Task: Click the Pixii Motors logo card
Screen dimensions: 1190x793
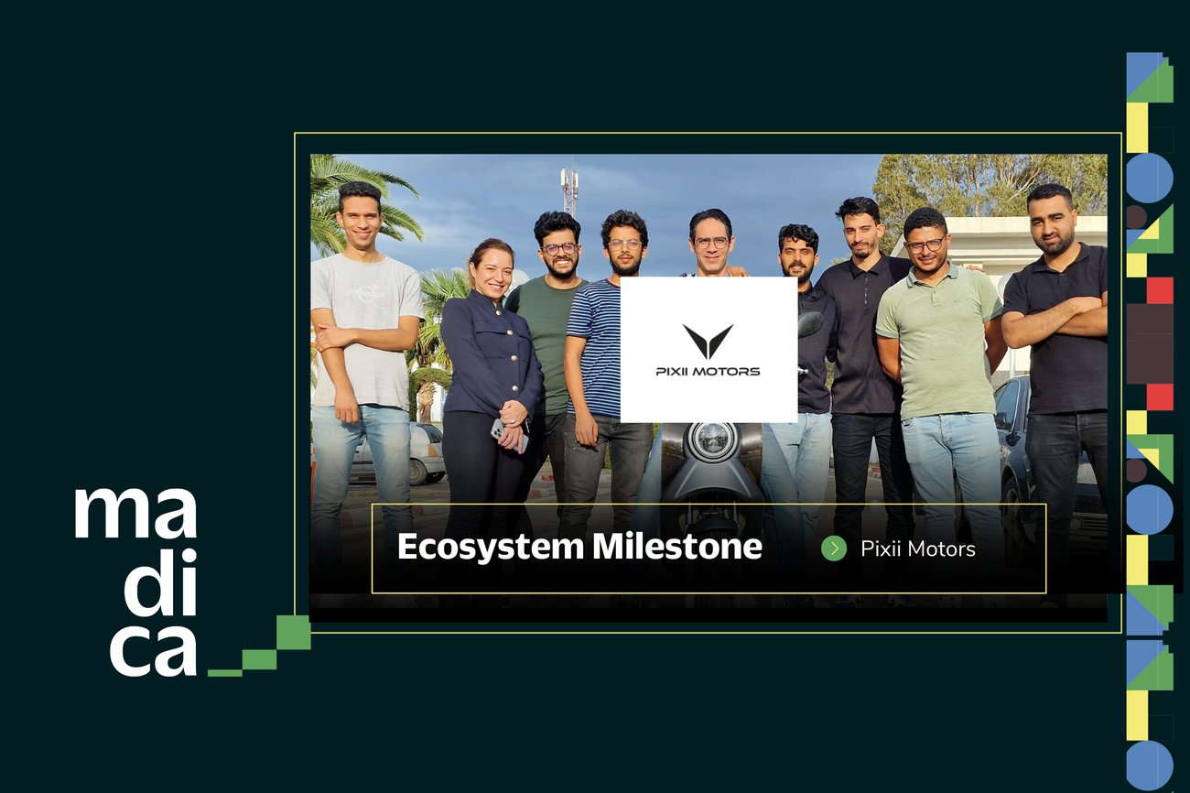Action: tap(709, 350)
